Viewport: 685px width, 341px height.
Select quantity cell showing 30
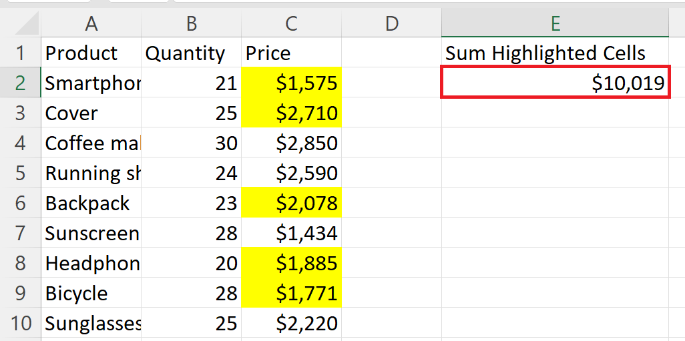point(192,143)
